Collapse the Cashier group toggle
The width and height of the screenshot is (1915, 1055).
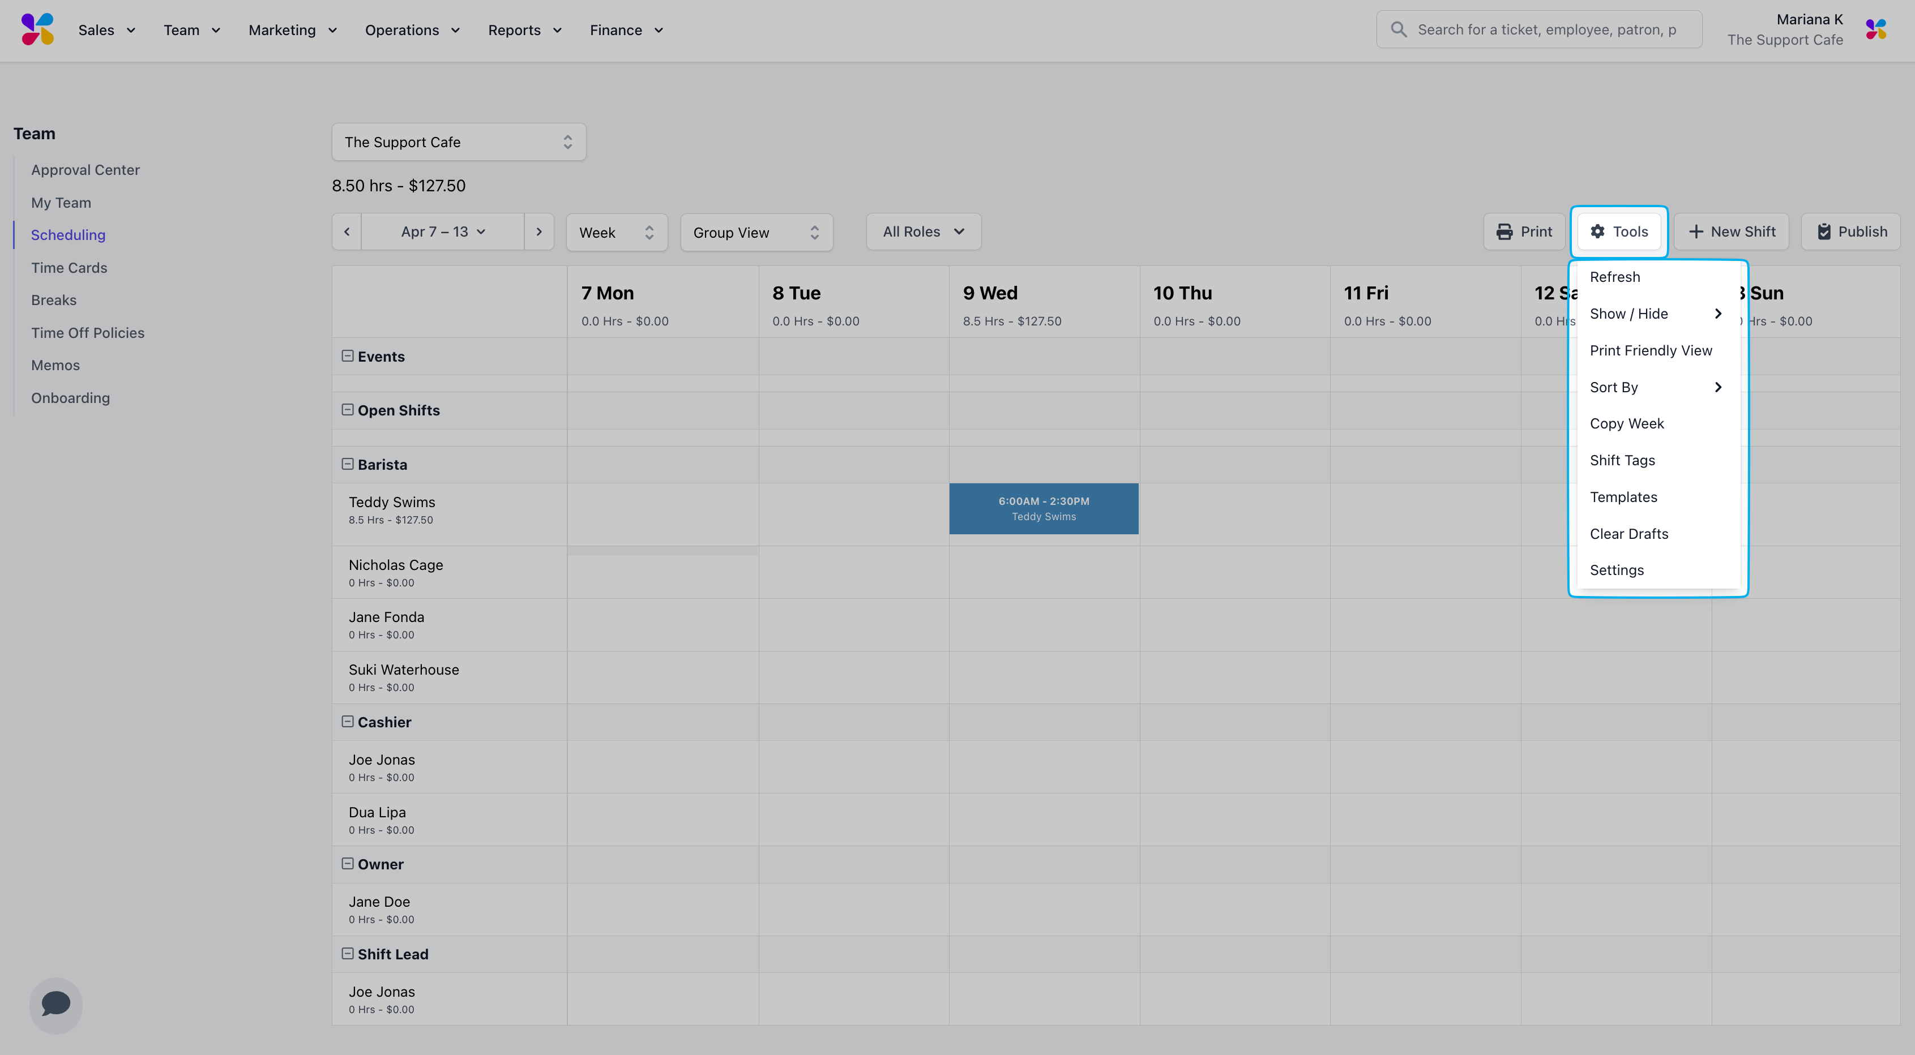347,722
